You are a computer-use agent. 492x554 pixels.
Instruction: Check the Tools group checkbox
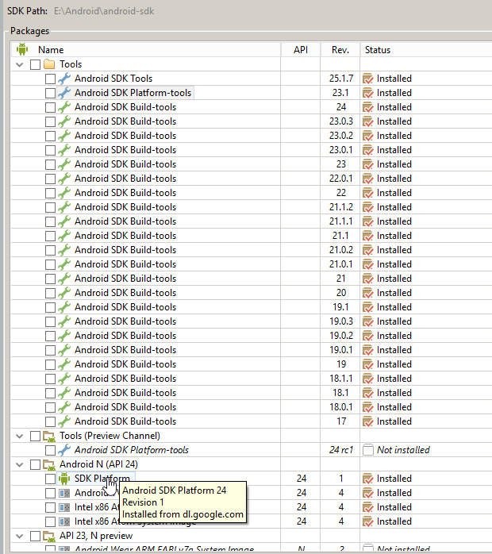pos(36,64)
